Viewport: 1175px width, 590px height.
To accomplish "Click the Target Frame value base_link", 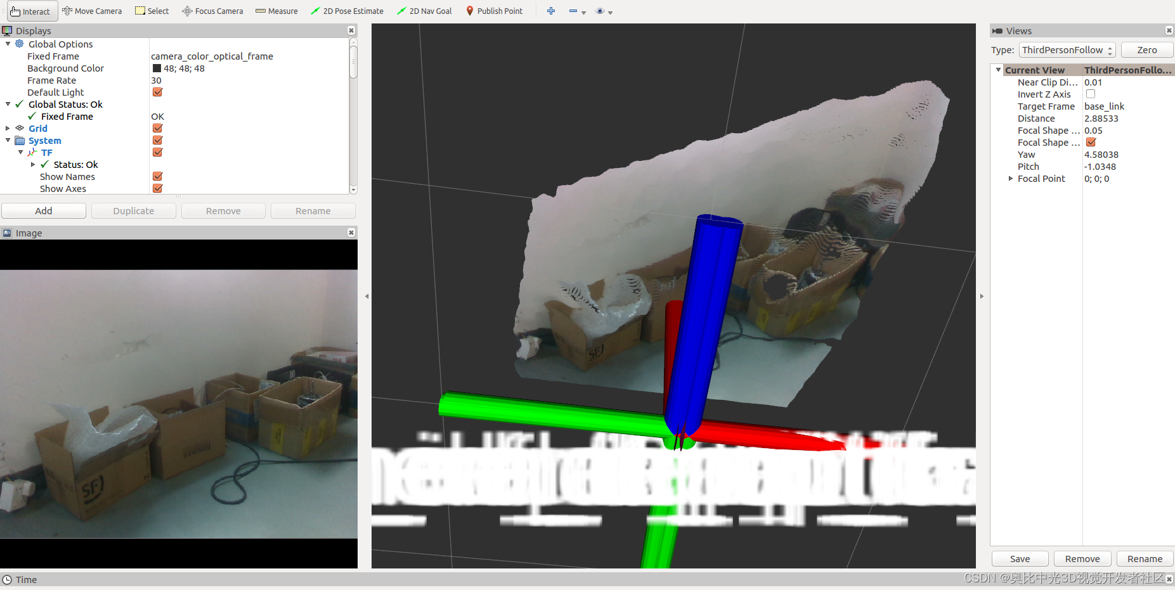I will point(1104,106).
